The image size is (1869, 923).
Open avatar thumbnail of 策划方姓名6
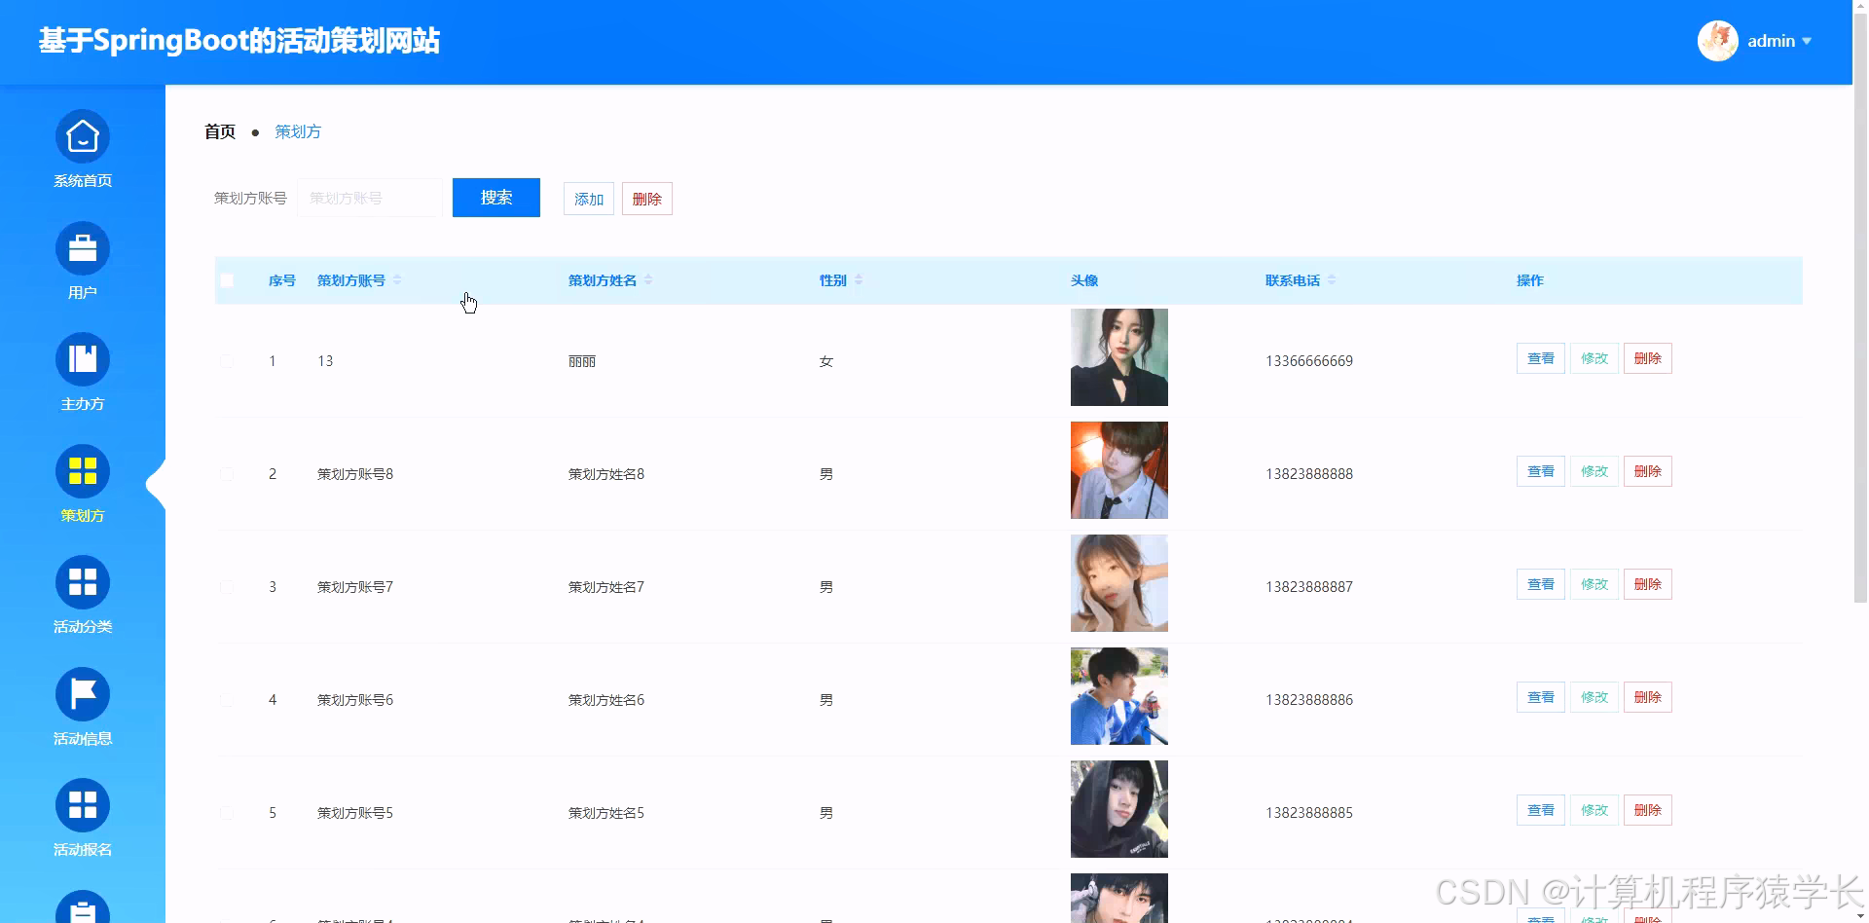pos(1119,696)
